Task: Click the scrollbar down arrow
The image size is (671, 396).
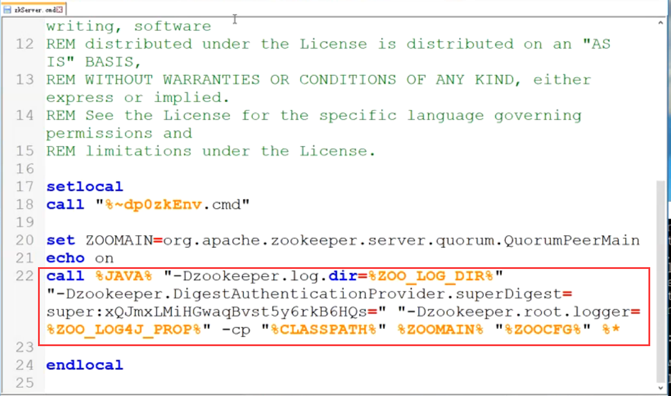Action: coord(661,388)
